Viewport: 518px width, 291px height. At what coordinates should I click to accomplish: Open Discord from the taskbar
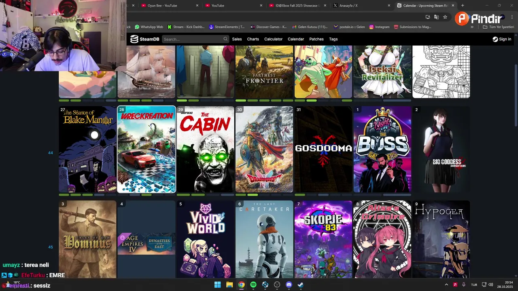tap(289, 285)
